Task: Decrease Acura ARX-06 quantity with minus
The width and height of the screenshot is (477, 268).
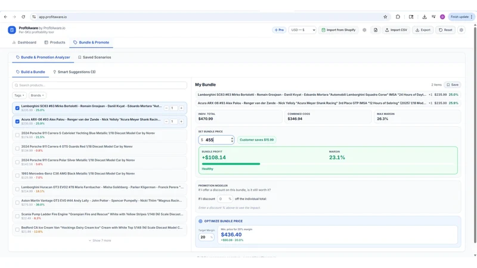Action: point(166,121)
